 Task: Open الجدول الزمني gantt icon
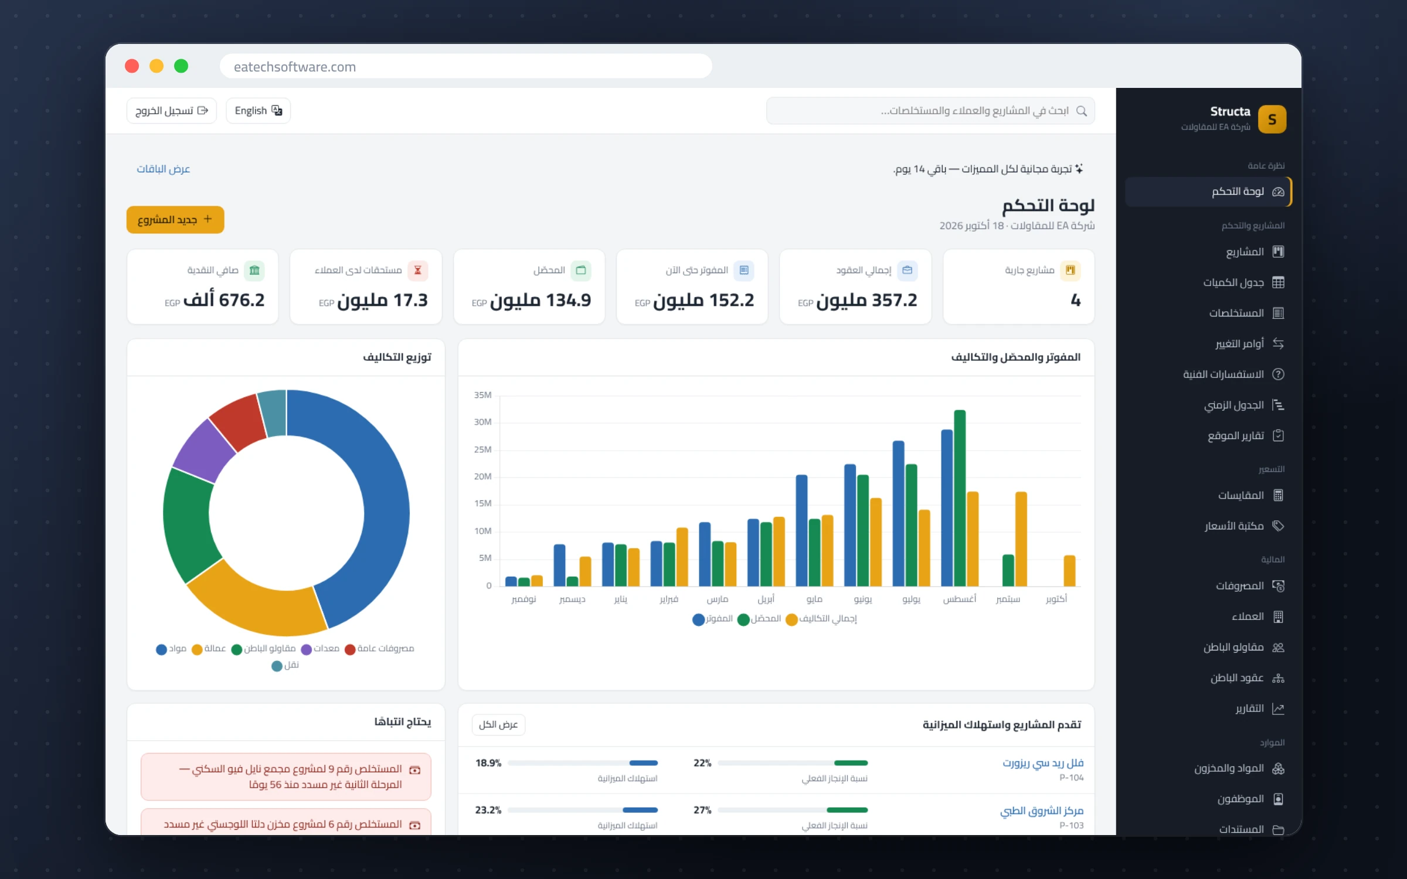coord(1278,405)
